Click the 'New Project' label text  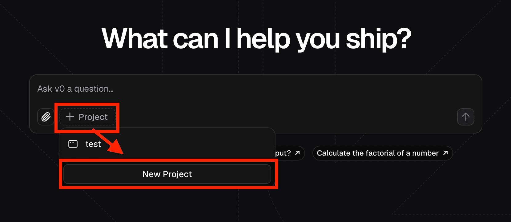167,174
